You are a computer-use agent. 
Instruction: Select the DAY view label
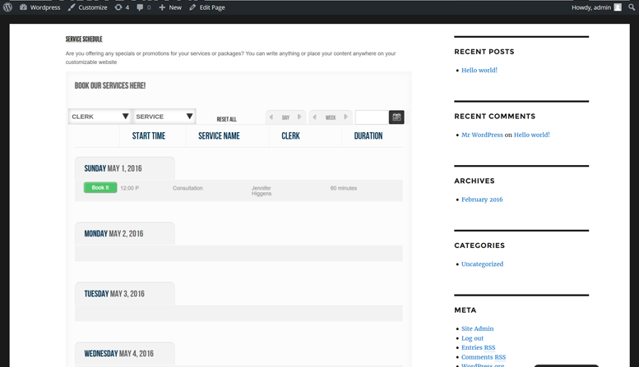click(285, 117)
